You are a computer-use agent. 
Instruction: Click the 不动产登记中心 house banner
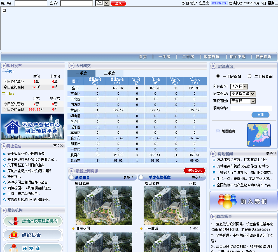33,127
